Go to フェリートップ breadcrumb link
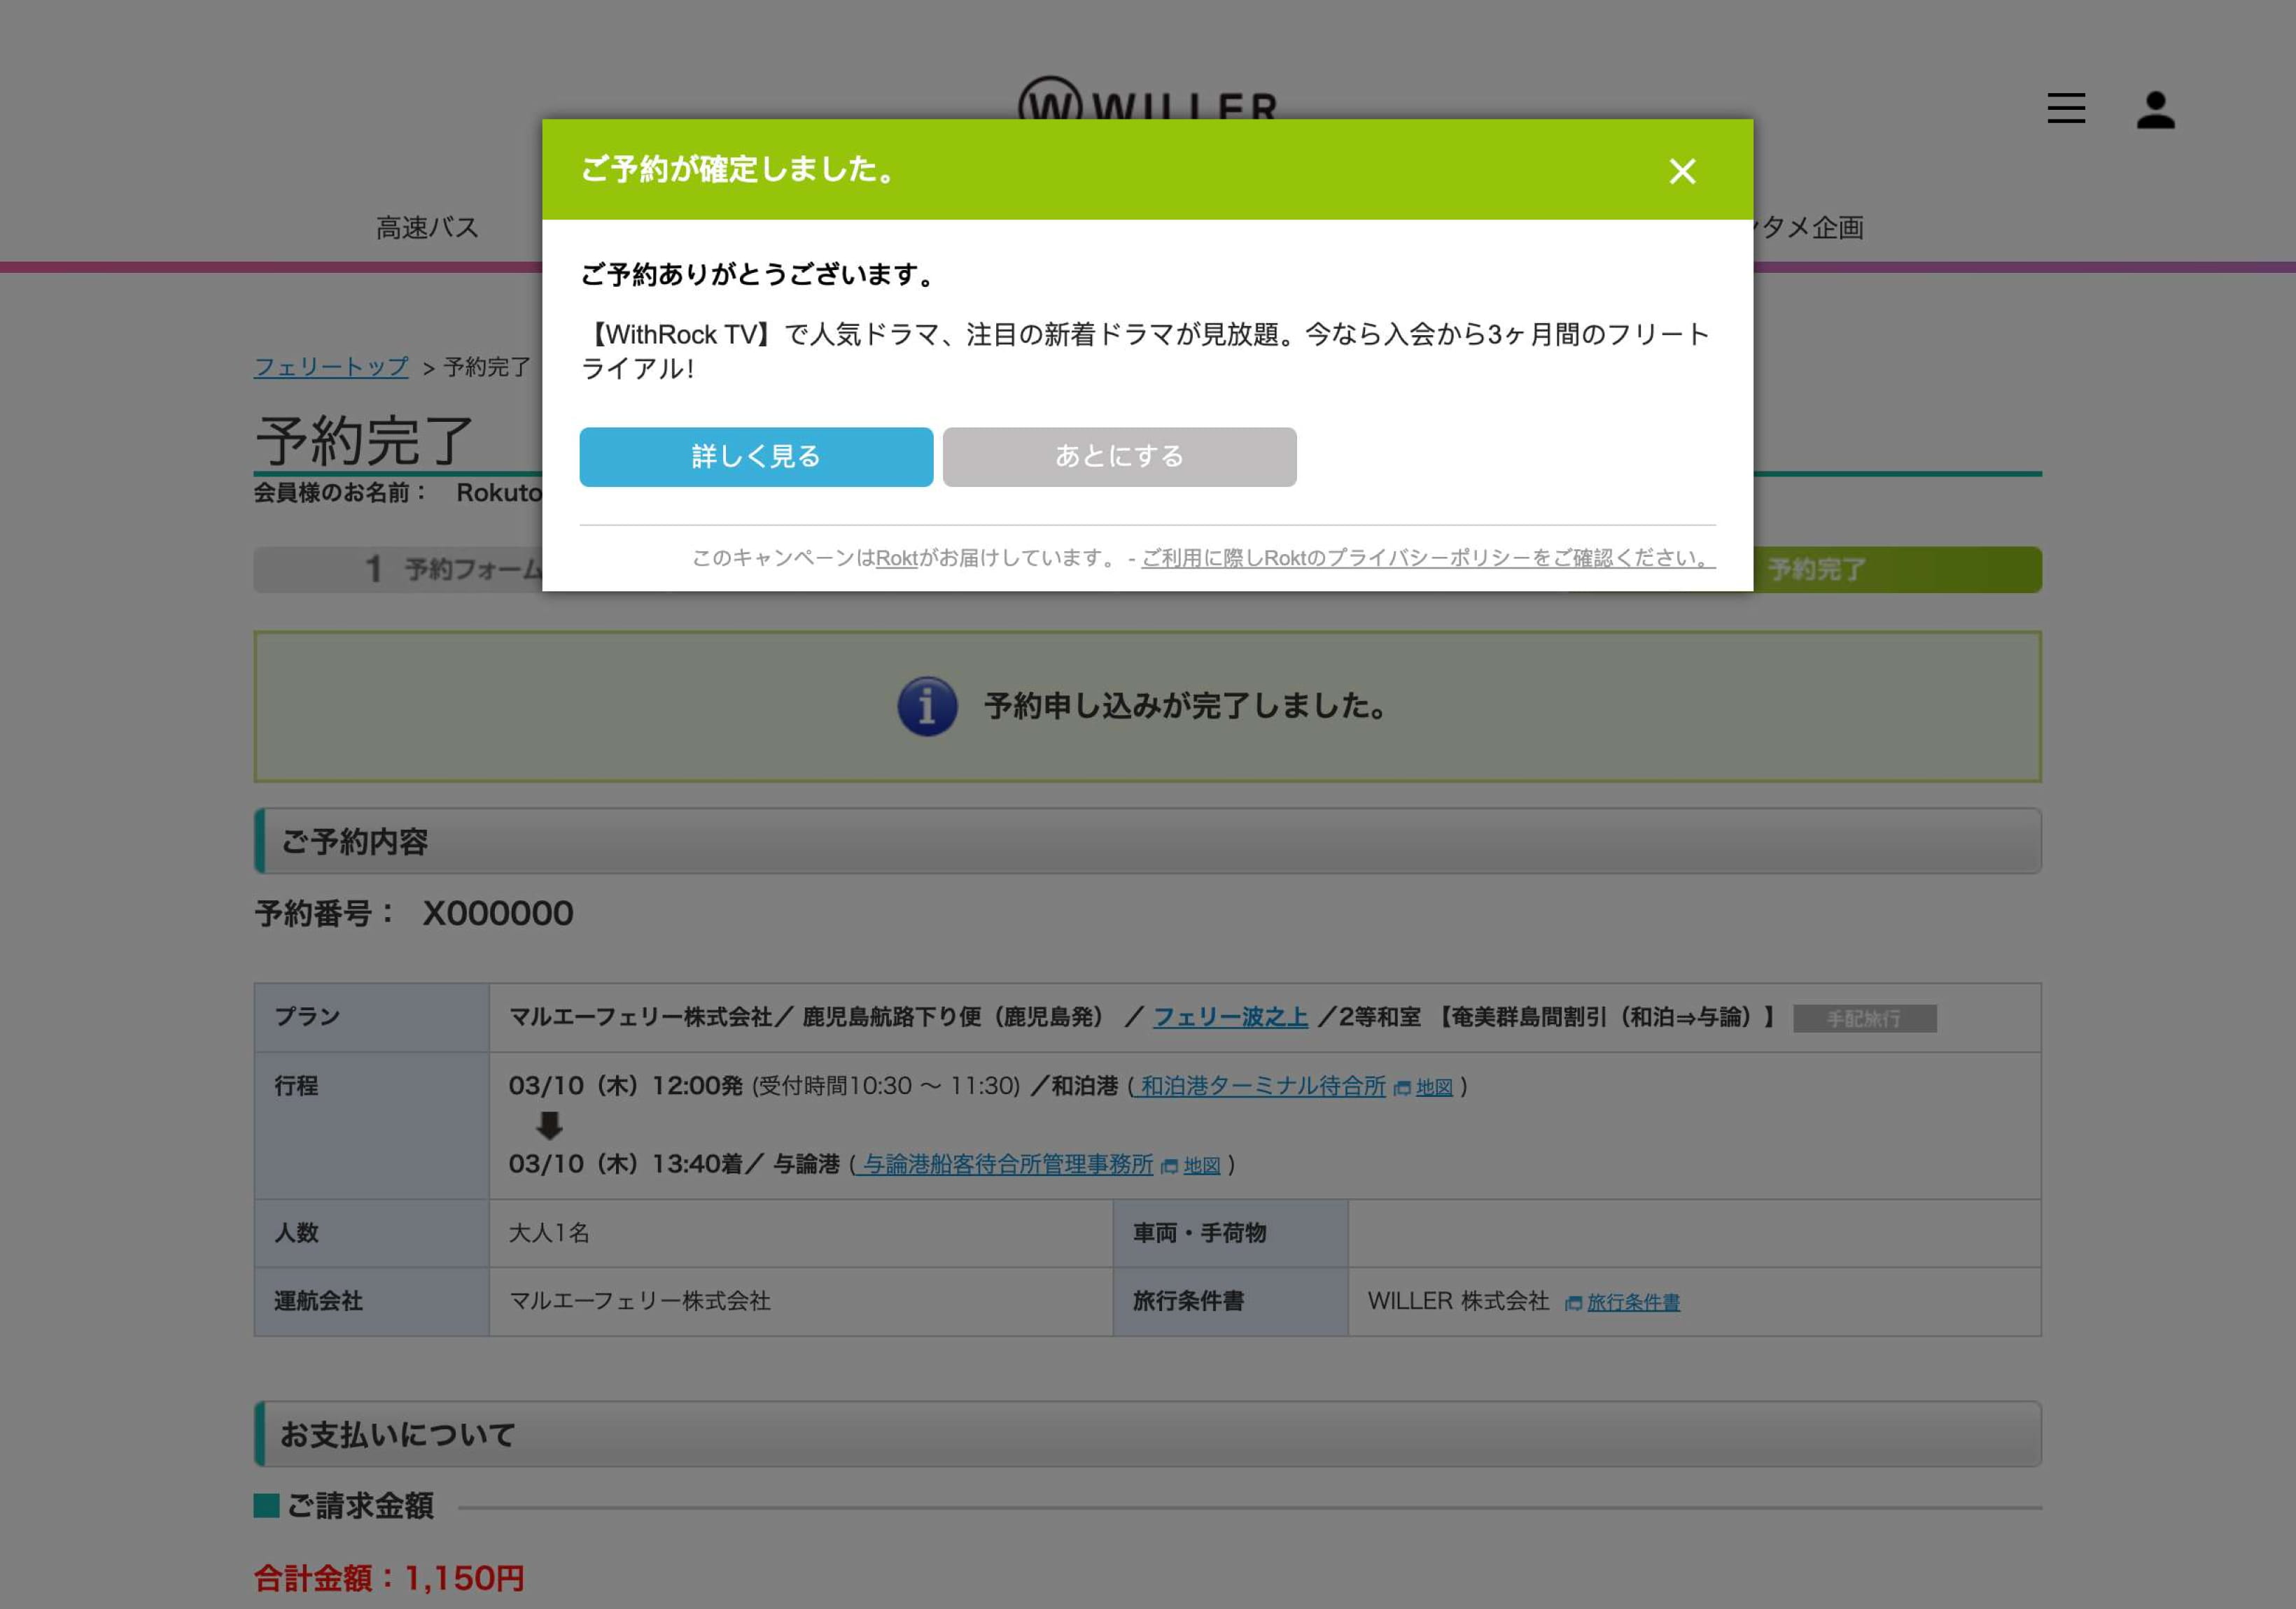Image resolution: width=2296 pixels, height=1609 pixels. (x=331, y=367)
